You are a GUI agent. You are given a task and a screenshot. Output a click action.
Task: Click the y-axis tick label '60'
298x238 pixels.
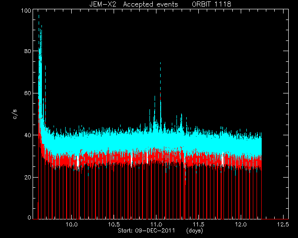(28, 93)
